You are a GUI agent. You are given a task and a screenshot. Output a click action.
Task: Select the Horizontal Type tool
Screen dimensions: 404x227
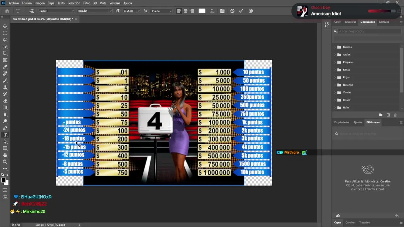click(5, 135)
